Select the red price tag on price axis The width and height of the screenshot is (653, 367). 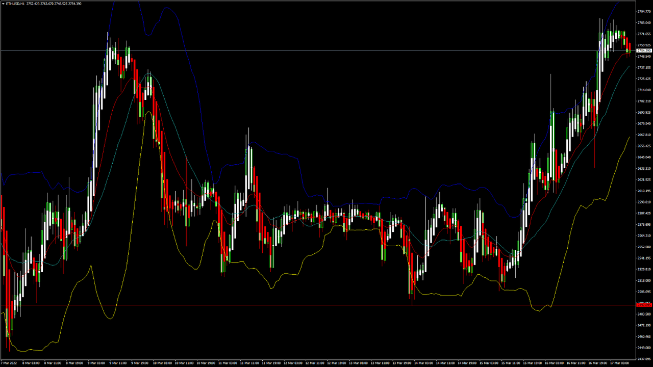point(644,305)
